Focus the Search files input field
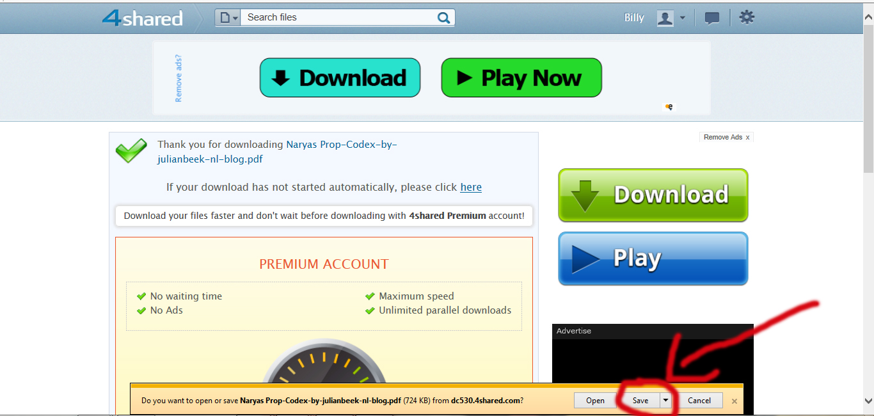The image size is (874, 416). point(338,18)
